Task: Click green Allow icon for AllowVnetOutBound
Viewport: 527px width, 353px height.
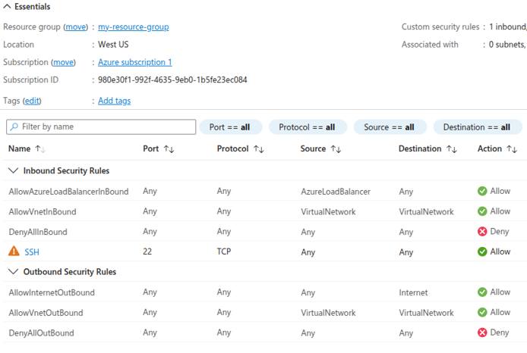Action: [482, 312]
